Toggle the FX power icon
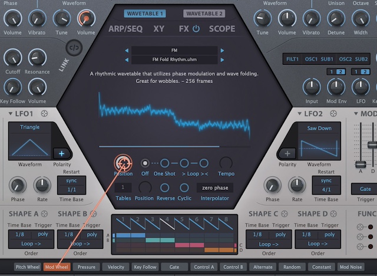Screen dimensions: 377x276 [x=196, y=28]
